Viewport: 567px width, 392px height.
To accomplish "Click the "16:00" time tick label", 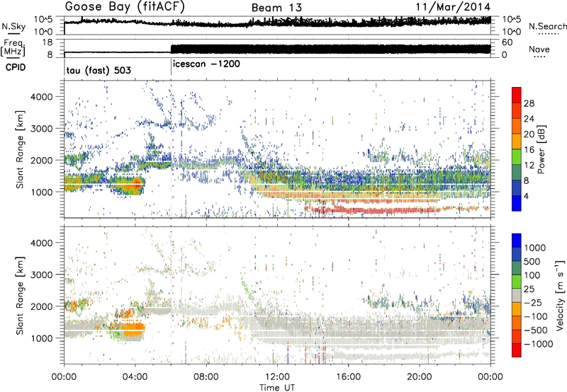I will (348, 377).
